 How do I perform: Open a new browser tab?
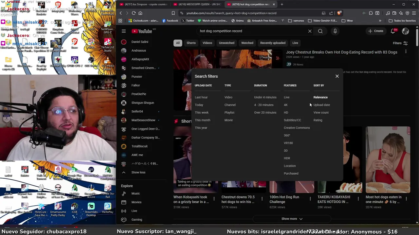pyautogui.click(x=282, y=4)
